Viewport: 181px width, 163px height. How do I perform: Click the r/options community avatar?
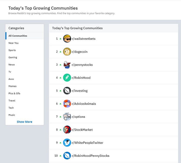(67, 117)
